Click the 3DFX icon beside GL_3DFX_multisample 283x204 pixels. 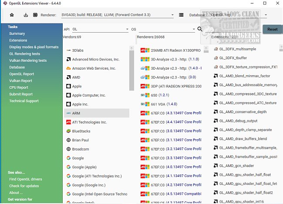pos(216,49)
